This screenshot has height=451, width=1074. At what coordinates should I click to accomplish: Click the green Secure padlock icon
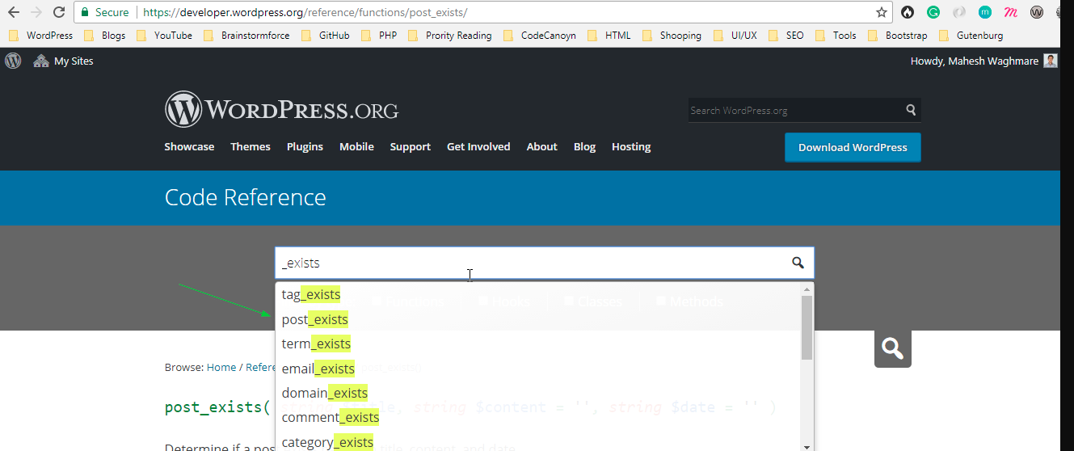(85, 12)
